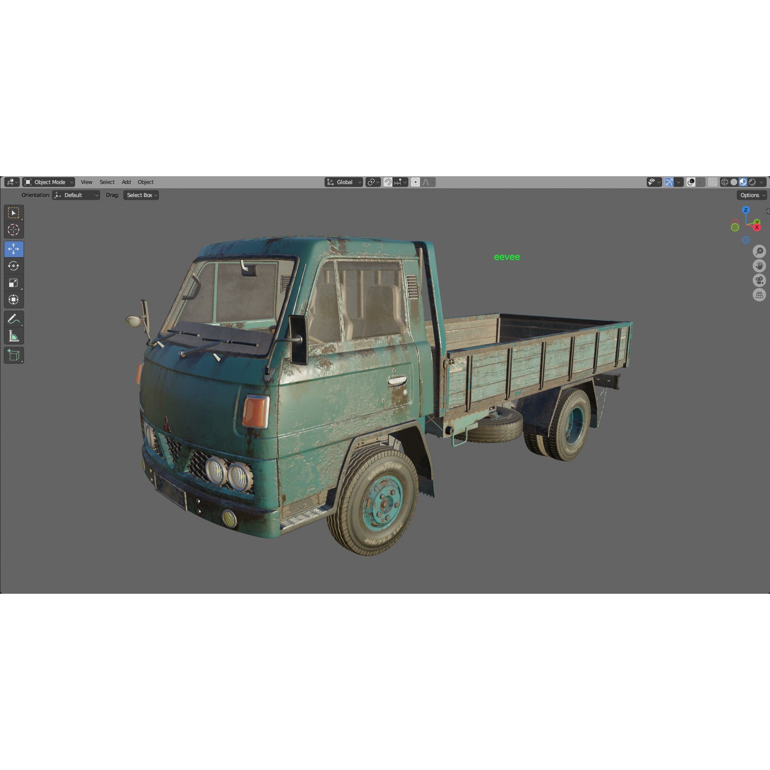Switch to Material Preview shading
The width and height of the screenshot is (770, 770).
[743, 182]
